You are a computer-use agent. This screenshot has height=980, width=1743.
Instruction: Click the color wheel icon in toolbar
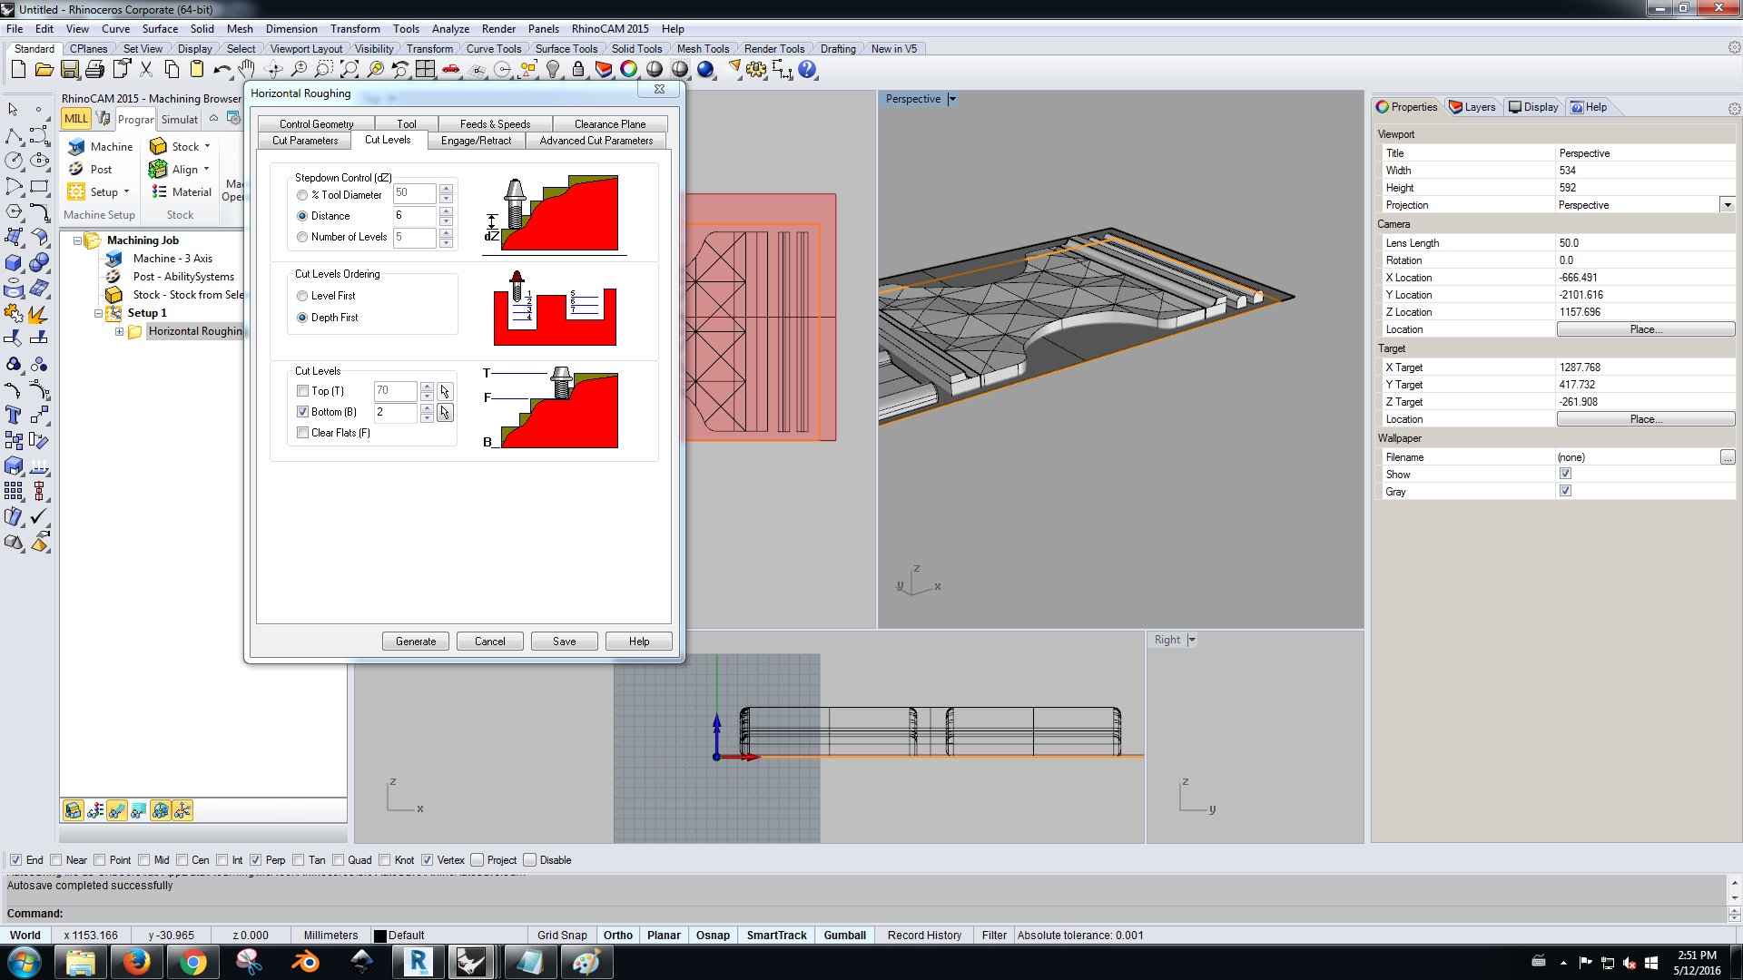(x=628, y=69)
